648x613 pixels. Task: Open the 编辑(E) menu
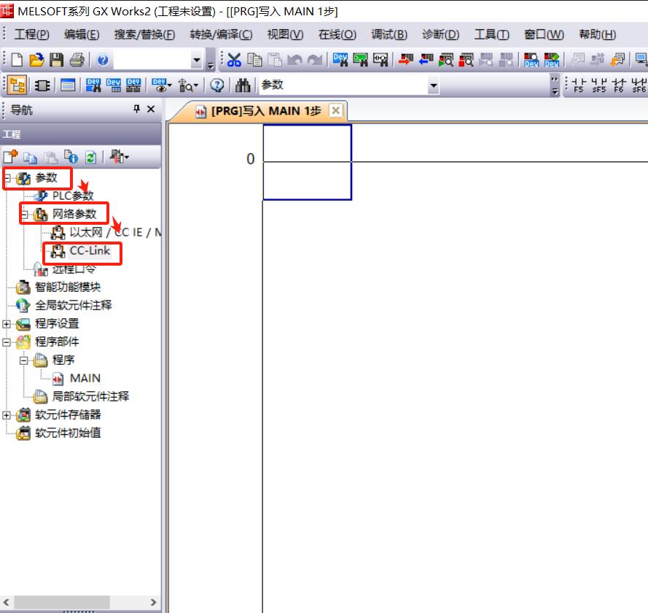point(82,34)
